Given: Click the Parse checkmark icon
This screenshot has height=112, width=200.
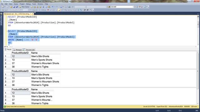Looking at the screenshot, I should (x=51, y=10).
